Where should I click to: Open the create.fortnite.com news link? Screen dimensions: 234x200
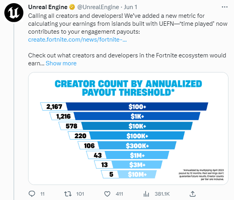[77, 40]
